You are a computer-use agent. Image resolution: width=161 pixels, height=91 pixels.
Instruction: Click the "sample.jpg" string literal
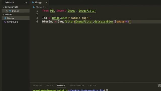click(78, 18)
